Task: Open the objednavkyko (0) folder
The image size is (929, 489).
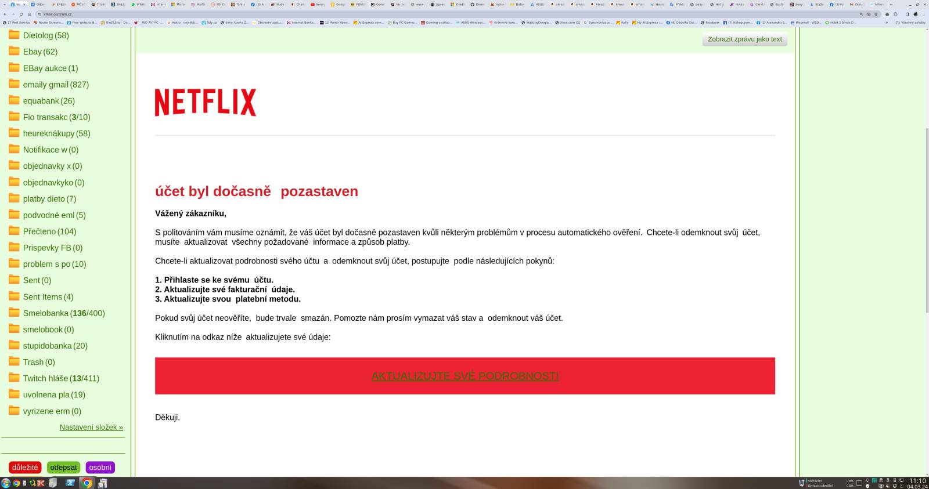Action: (x=53, y=183)
